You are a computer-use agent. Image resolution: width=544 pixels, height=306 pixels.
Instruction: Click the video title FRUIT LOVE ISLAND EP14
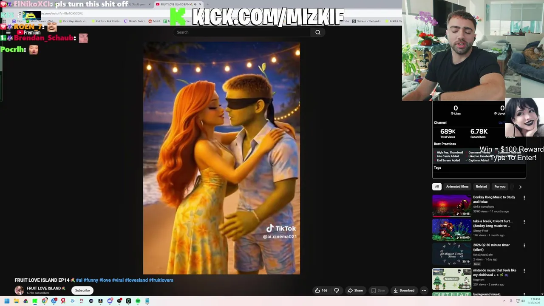point(42,280)
